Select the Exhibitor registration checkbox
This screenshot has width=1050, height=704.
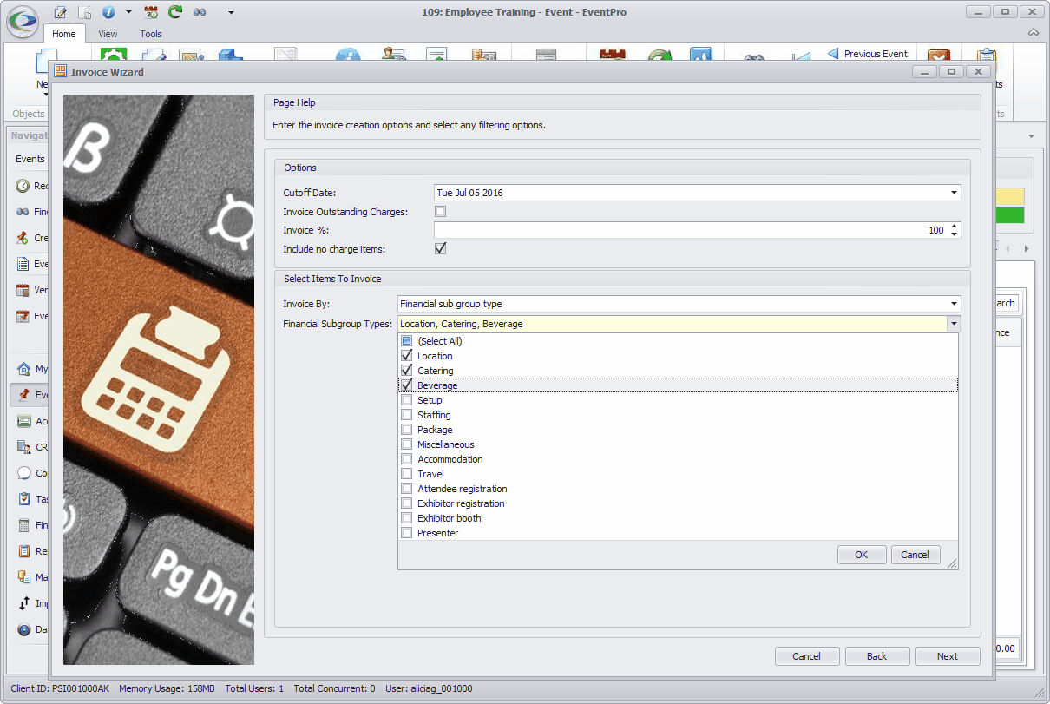(406, 503)
